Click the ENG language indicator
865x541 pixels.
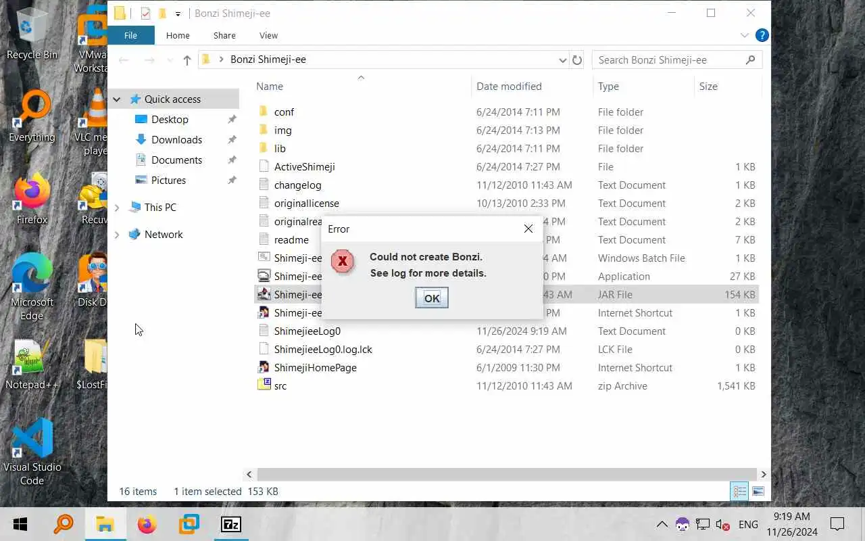(x=748, y=524)
